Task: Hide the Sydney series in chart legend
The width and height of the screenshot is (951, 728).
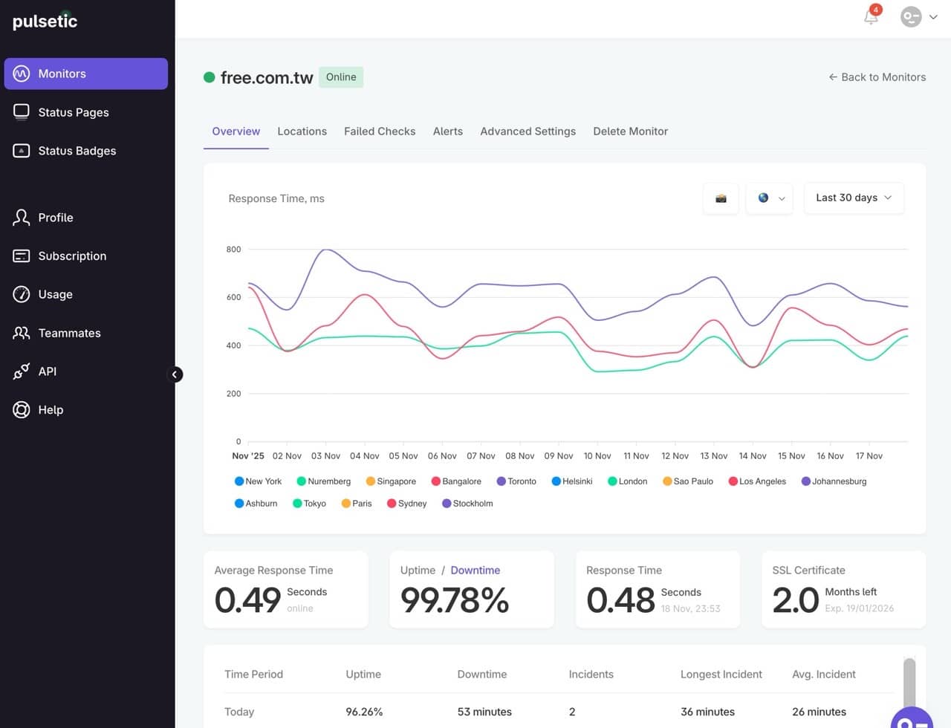Action: tap(407, 504)
